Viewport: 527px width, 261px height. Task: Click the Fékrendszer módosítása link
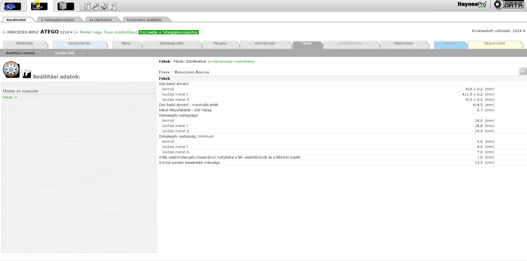click(233, 62)
